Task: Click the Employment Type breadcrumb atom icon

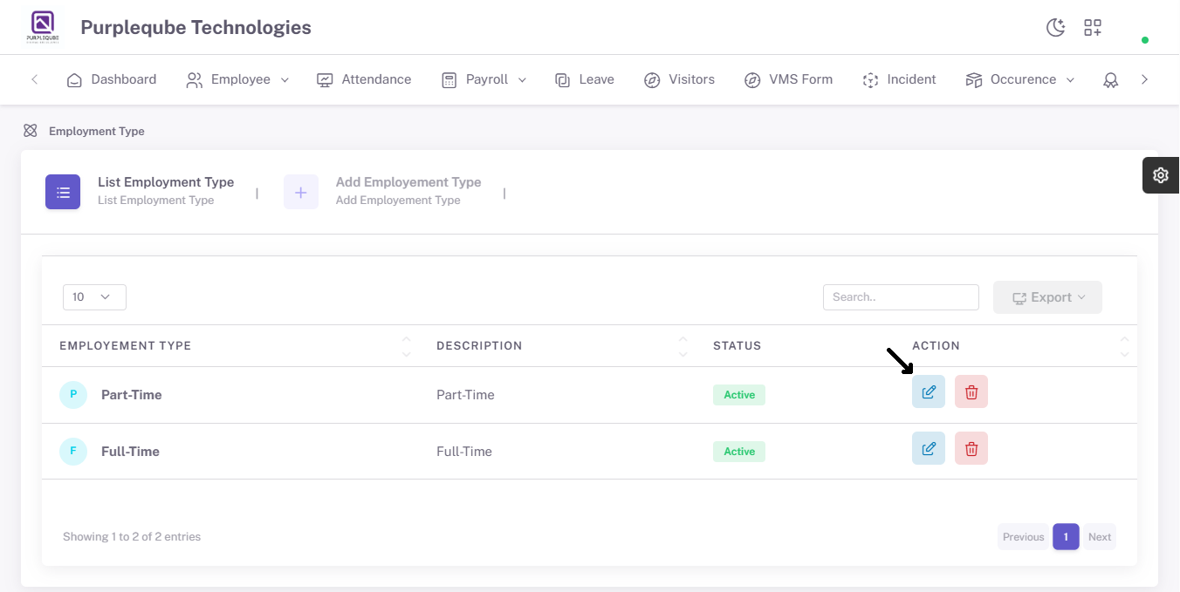Action: click(31, 131)
